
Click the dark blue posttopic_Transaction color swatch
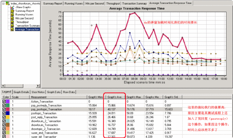coord(8,113)
